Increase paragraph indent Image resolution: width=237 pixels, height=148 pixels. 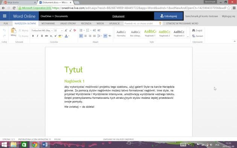click(x=99, y=30)
